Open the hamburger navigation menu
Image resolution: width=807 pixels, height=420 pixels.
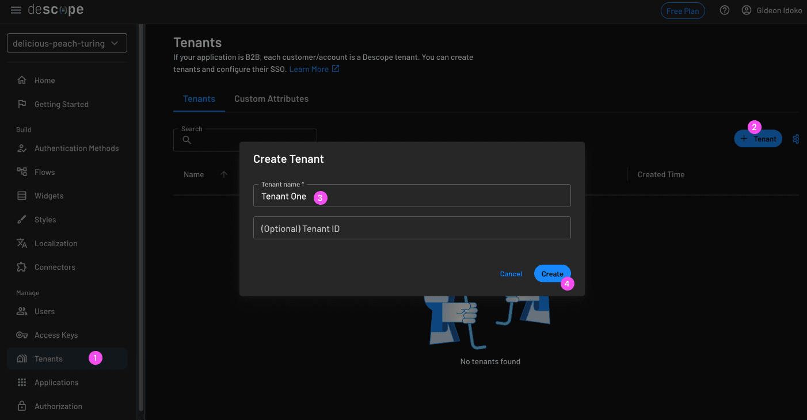tap(16, 10)
